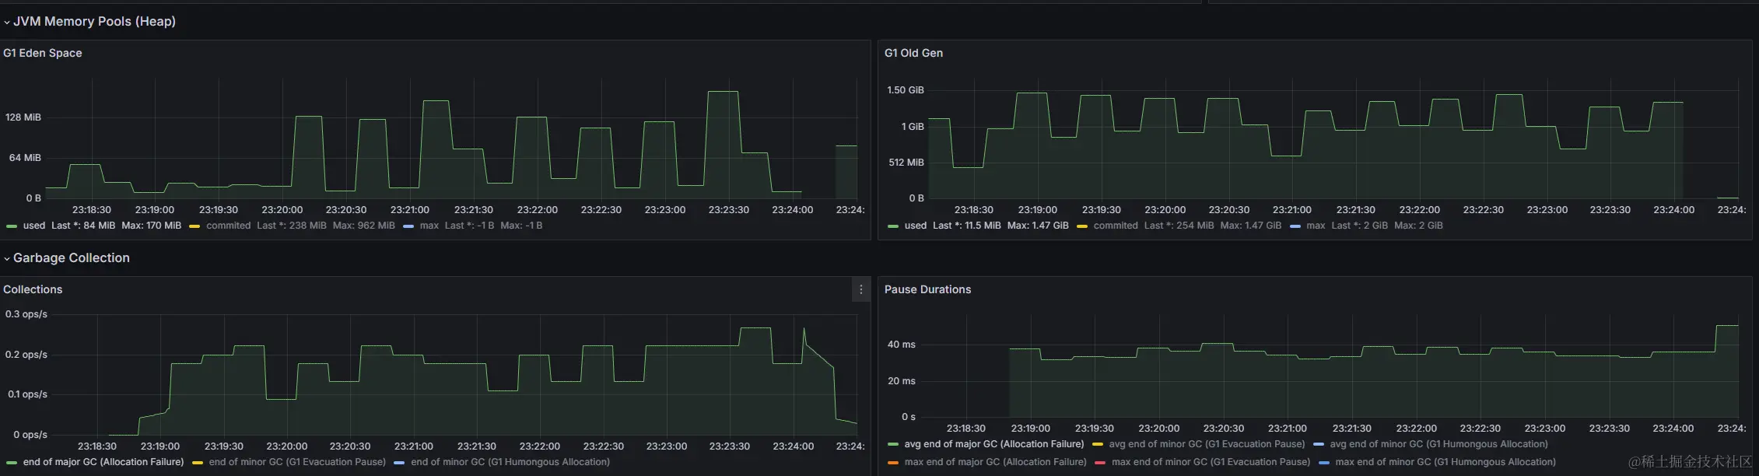The image size is (1759, 476).
Task: Open the Pause Durations panel title menu
Action: click(927, 289)
